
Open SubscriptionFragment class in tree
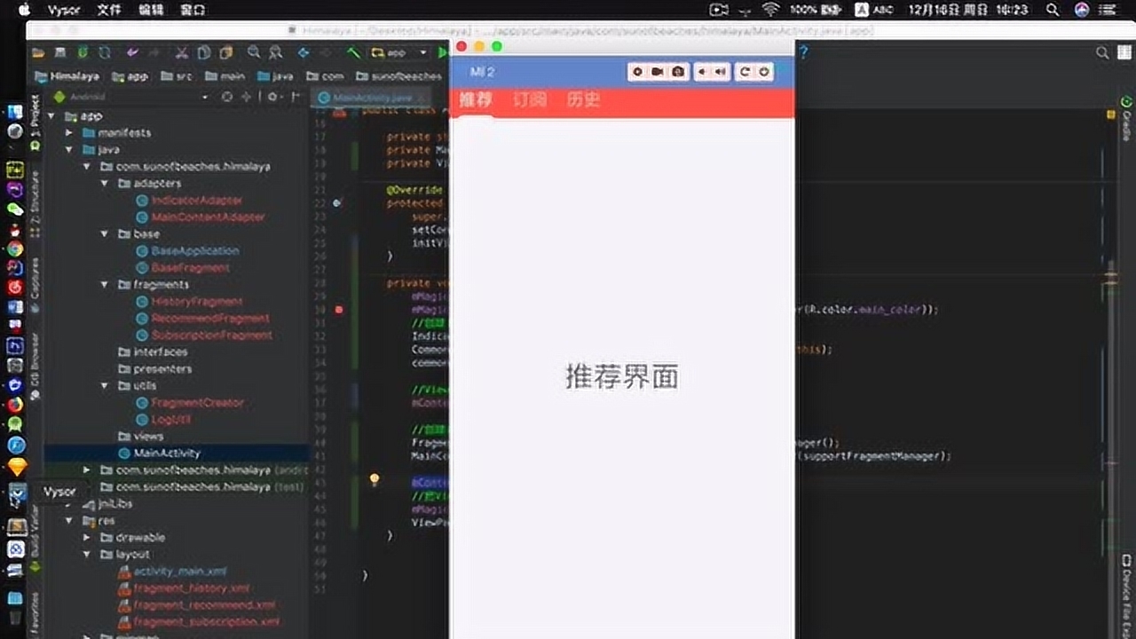tap(204, 335)
